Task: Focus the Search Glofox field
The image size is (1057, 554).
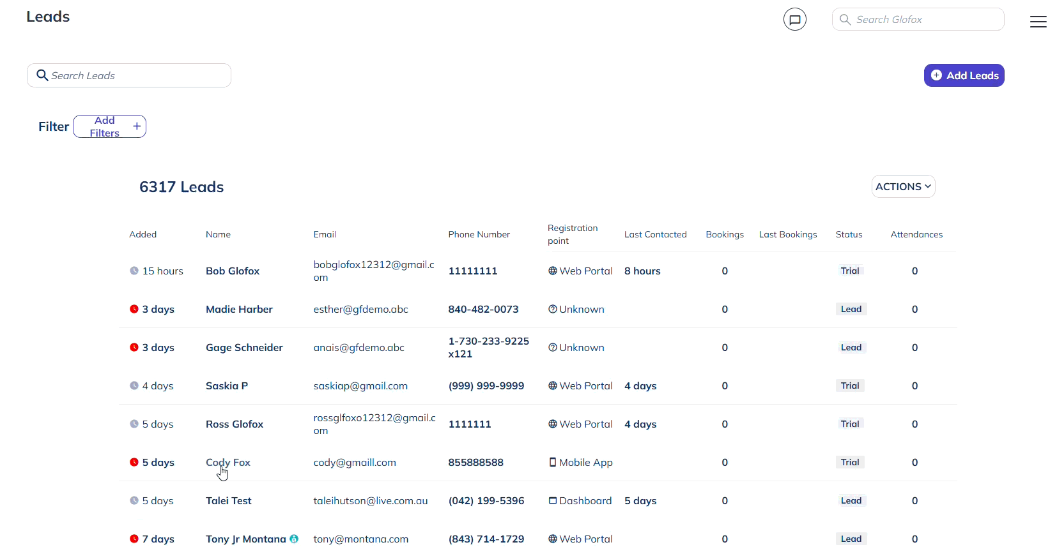Action: tap(918, 19)
